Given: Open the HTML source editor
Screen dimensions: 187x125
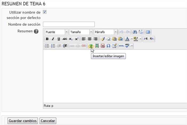Looking at the screenshot, I should (121, 46).
